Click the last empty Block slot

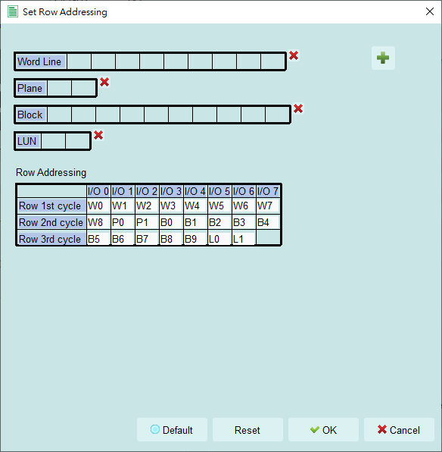coord(278,115)
